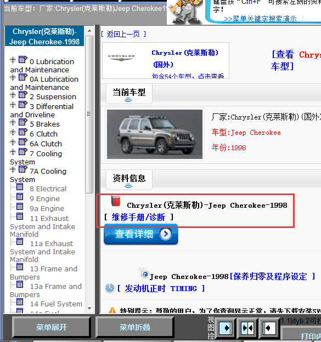Expand the 6A Clutch tree node
Screen dimensions: 321x342
pyautogui.click(x=13, y=142)
